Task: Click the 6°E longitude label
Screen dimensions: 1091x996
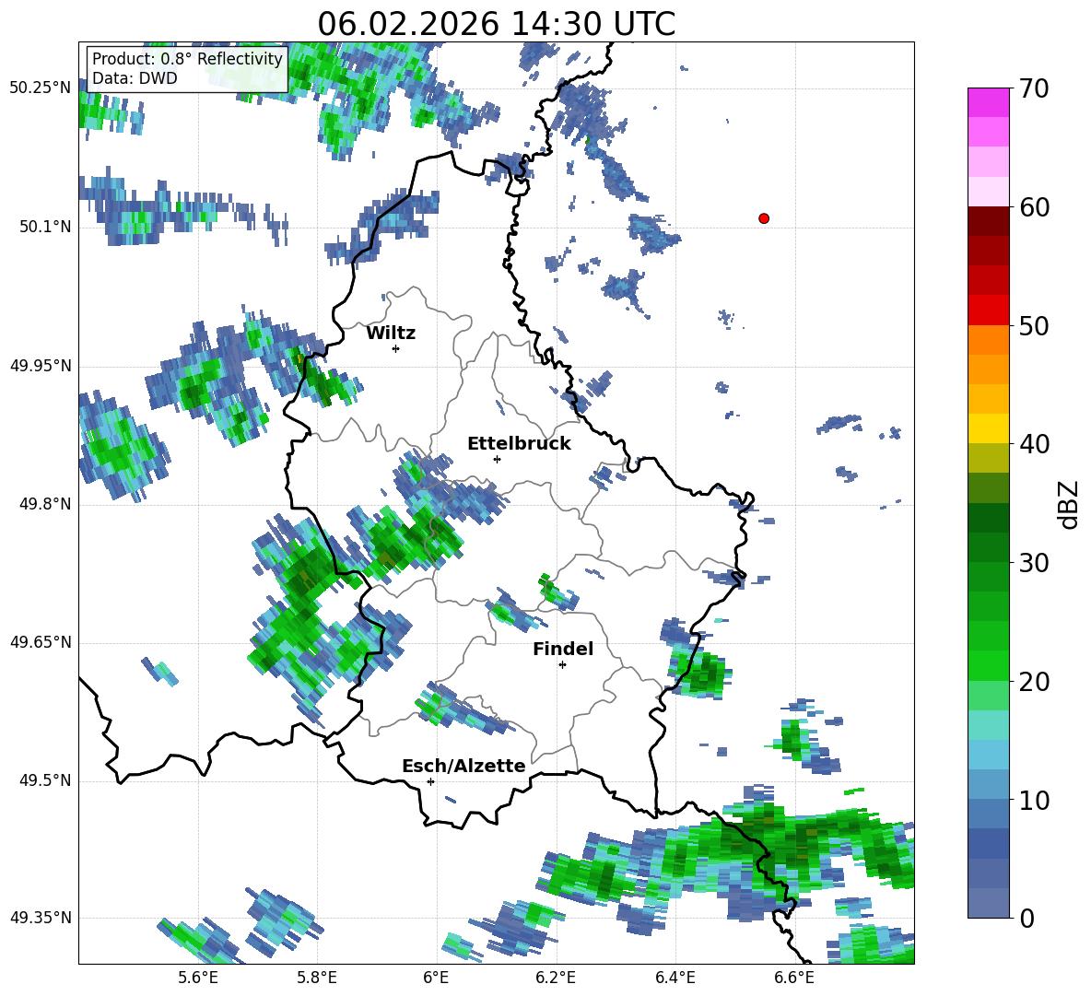Action: (x=436, y=978)
